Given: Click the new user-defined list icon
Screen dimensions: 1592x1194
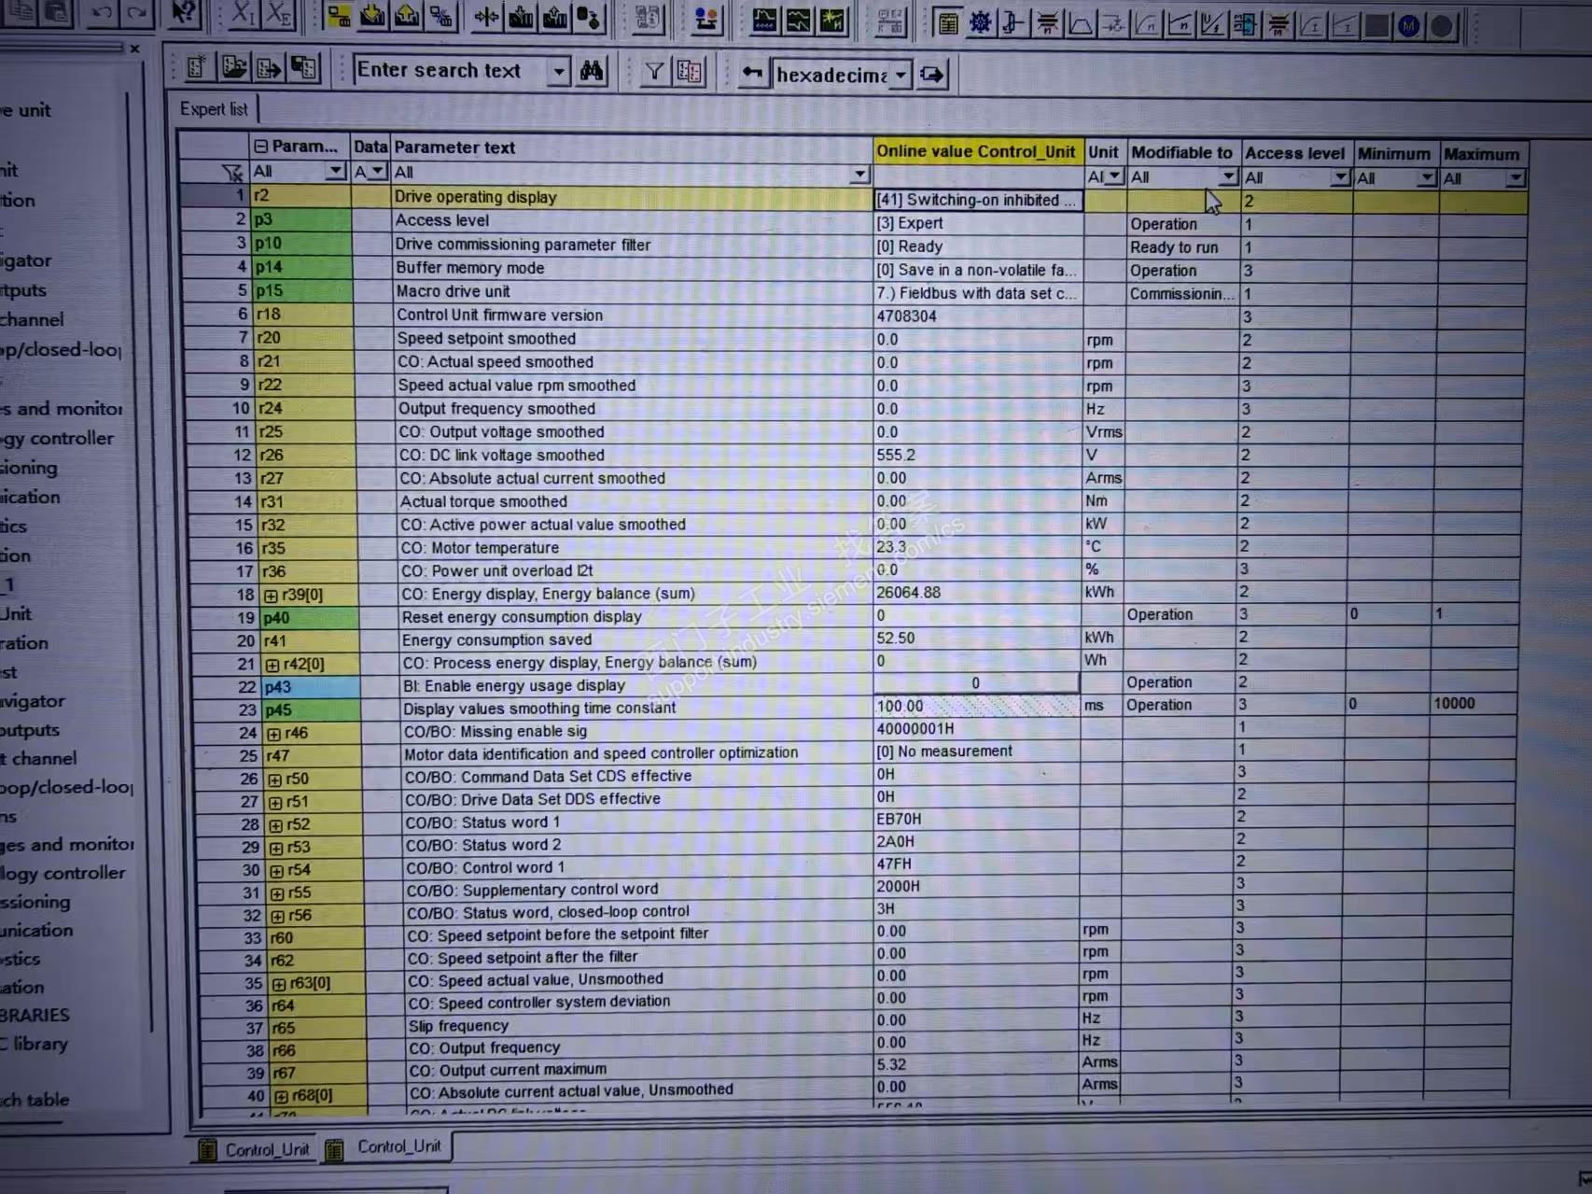Looking at the screenshot, I should click(197, 67).
